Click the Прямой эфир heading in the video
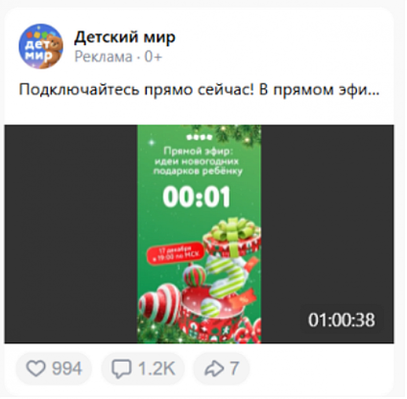Screen dimensions: 407x399 point(198,152)
